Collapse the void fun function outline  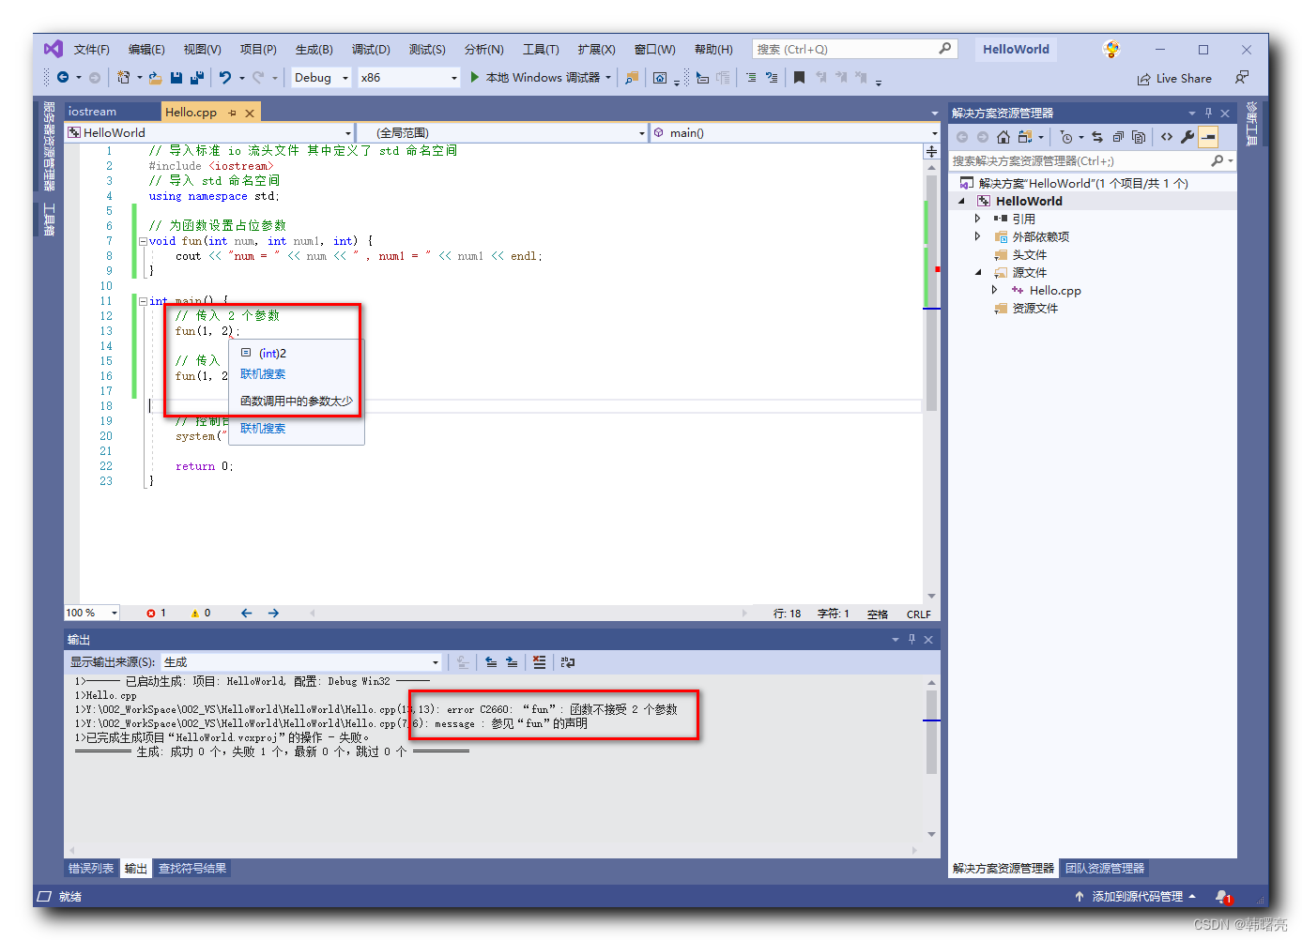[x=143, y=241]
